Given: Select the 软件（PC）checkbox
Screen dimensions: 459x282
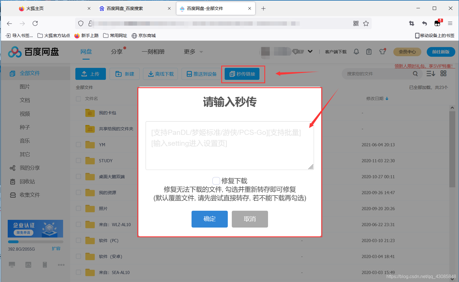Looking at the screenshot, I should [x=78, y=240].
